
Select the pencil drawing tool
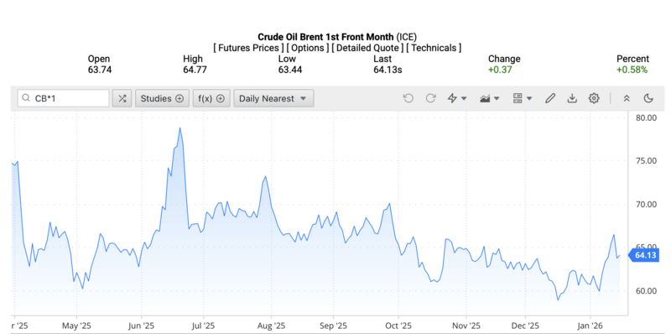(550, 98)
